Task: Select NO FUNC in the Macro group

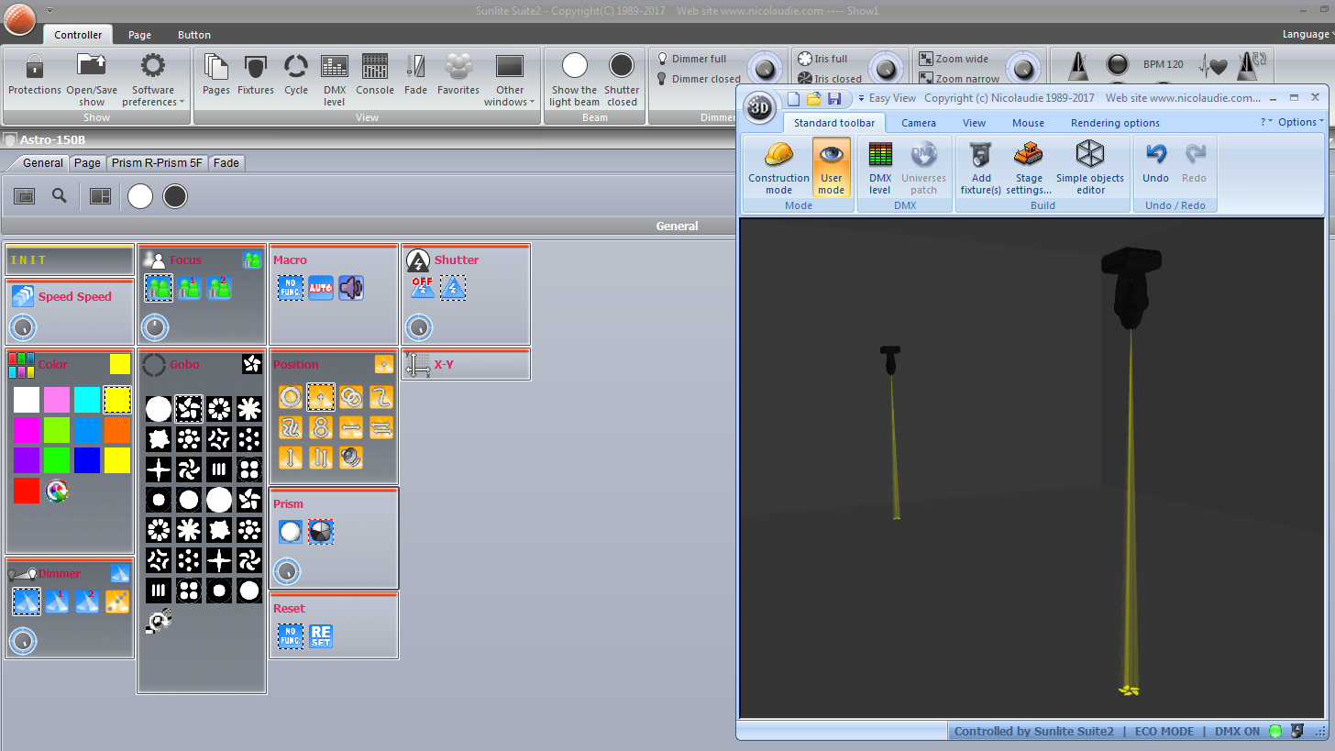Action: tap(290, 288)
